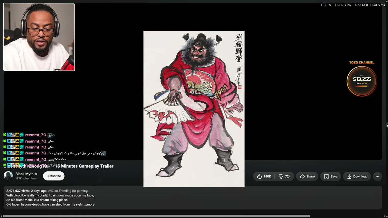Open the Black Myth channel name link

pos(24,174)
